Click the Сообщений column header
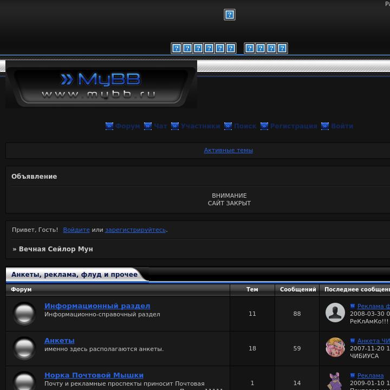This screenshot has height=390, width=390. (x=298, y=289)
